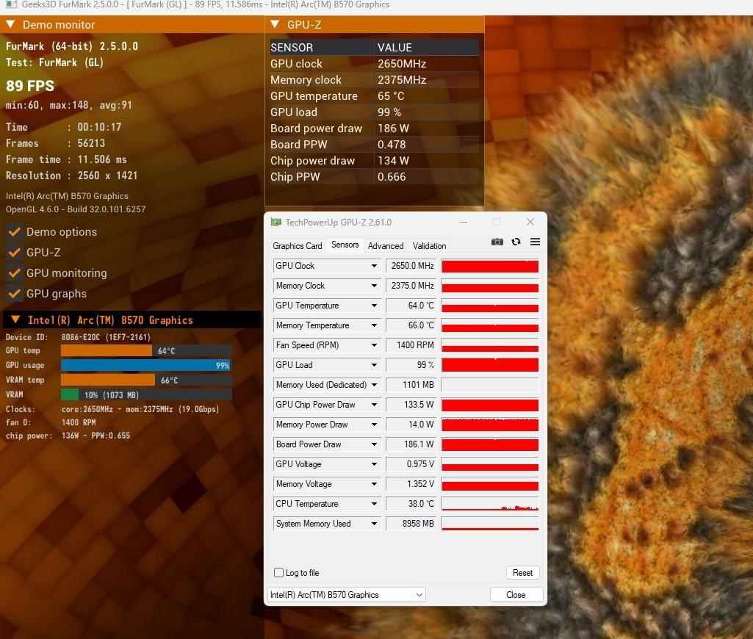Click the GPU-Z logo in the title bar
This screenshot has height=639, width=753.
[275, 222]
